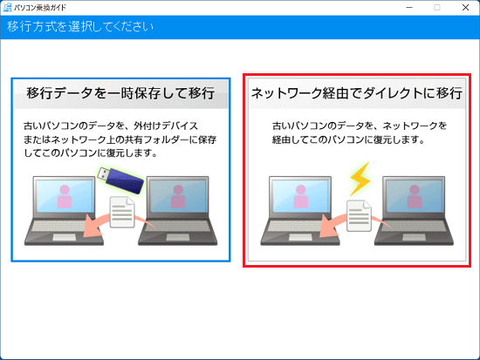Click the 移行方式を選択してください heading
480x360 pixels.
point(80,27)
